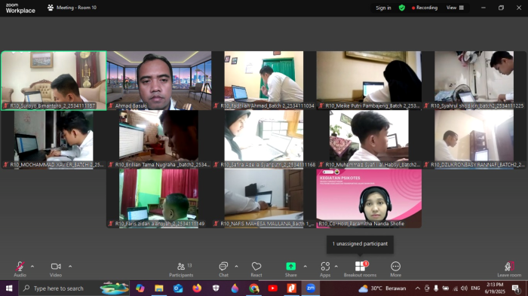The width and height of the screenshot is (528, 296).
Task: Click the Recording indicator
Action: click(425, 8)
